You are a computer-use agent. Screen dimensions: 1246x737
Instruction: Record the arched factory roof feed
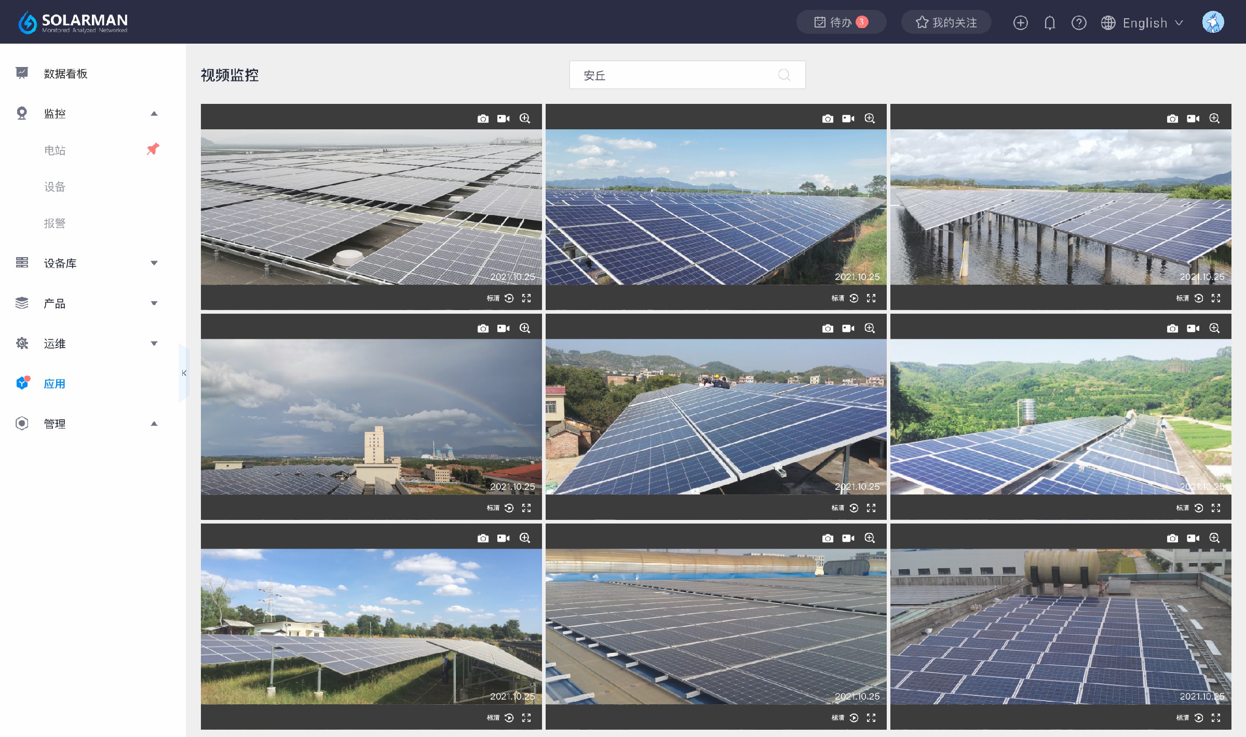848,538
